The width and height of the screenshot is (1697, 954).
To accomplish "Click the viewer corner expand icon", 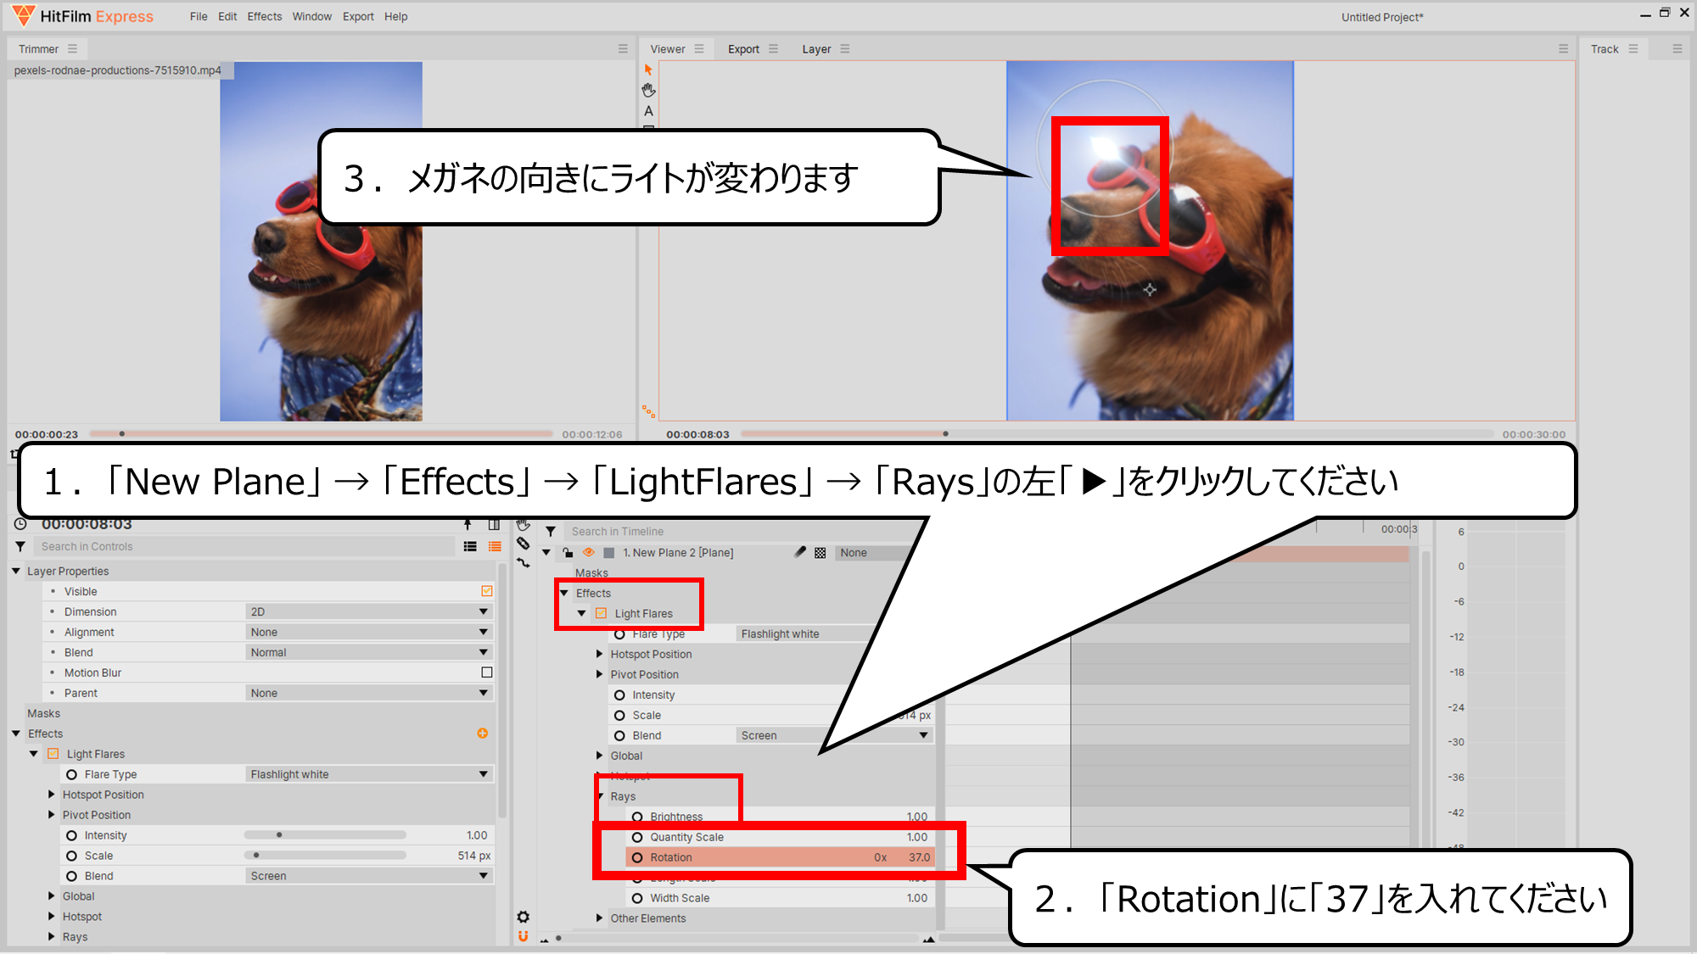I will click(x=648, y=411).
